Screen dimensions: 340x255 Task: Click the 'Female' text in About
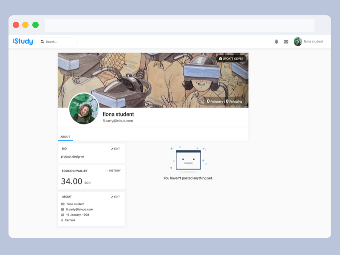70,220
